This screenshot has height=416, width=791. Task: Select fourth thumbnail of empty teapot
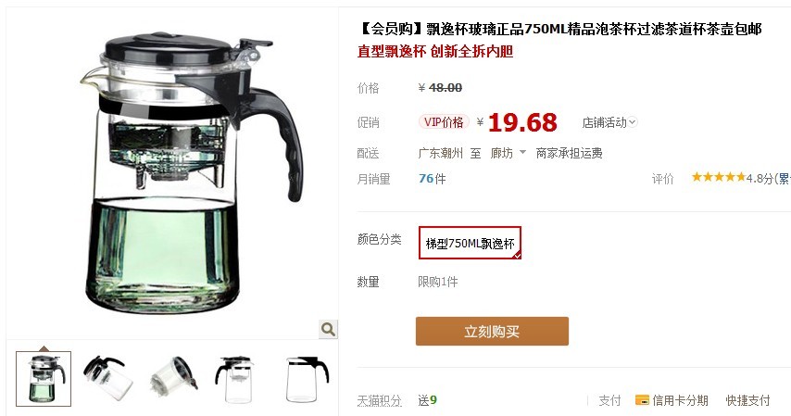pos(236,379)
